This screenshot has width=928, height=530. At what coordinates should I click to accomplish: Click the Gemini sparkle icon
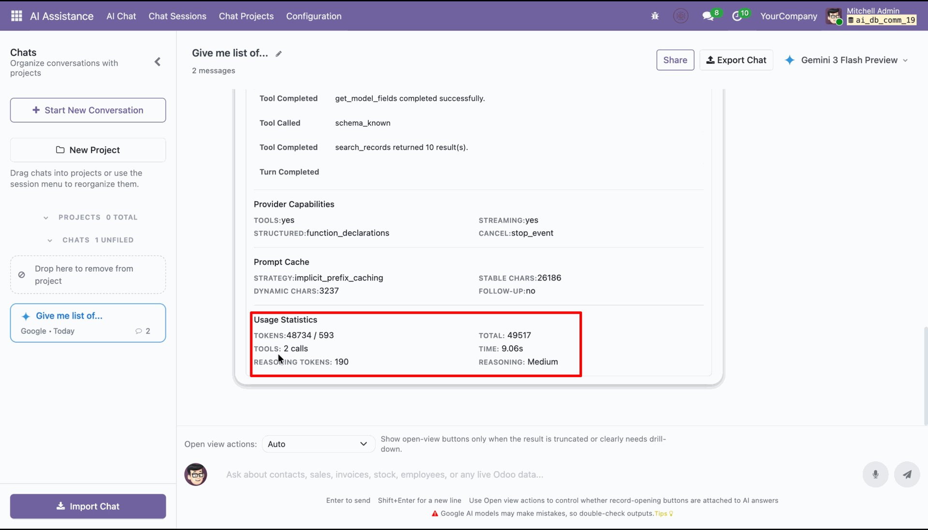coord(790,60)
